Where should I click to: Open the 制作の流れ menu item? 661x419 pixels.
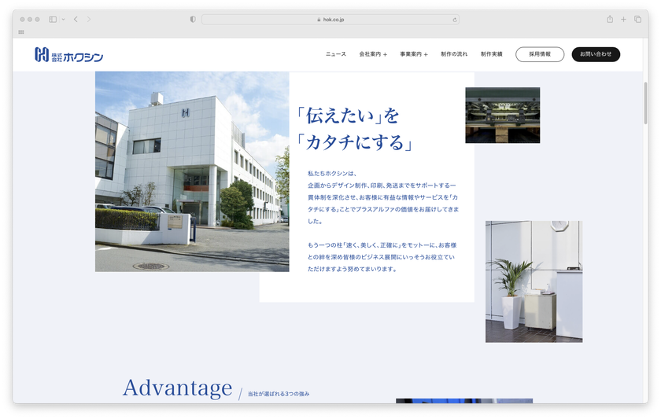tap(454, 54)
